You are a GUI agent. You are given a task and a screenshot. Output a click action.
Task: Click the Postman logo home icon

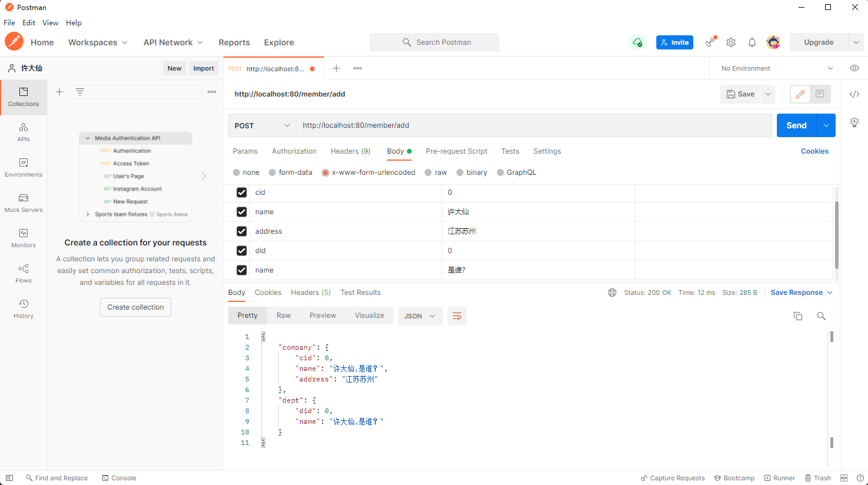[x=14, y=42]
